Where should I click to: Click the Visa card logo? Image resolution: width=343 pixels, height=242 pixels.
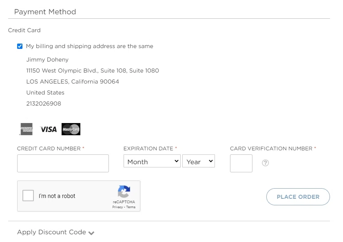pyautogui.click(x=49, y=129)
